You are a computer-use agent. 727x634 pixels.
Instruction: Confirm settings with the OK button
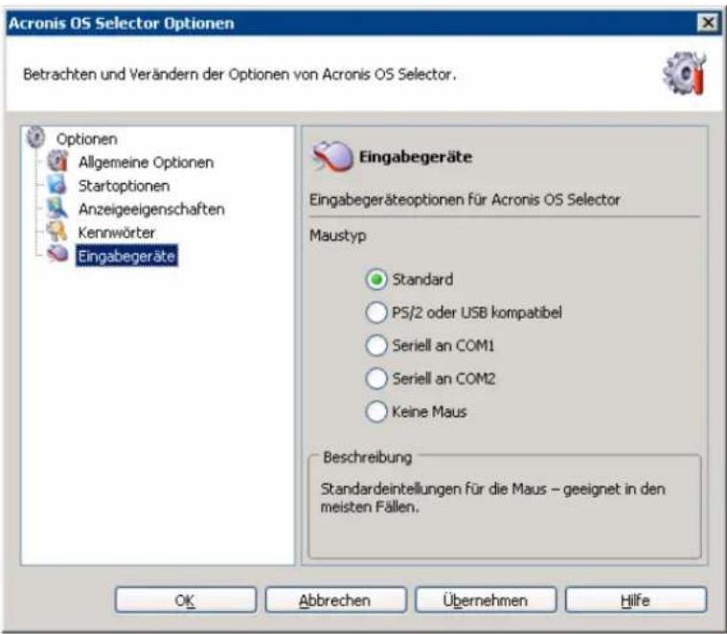(186, 600)
